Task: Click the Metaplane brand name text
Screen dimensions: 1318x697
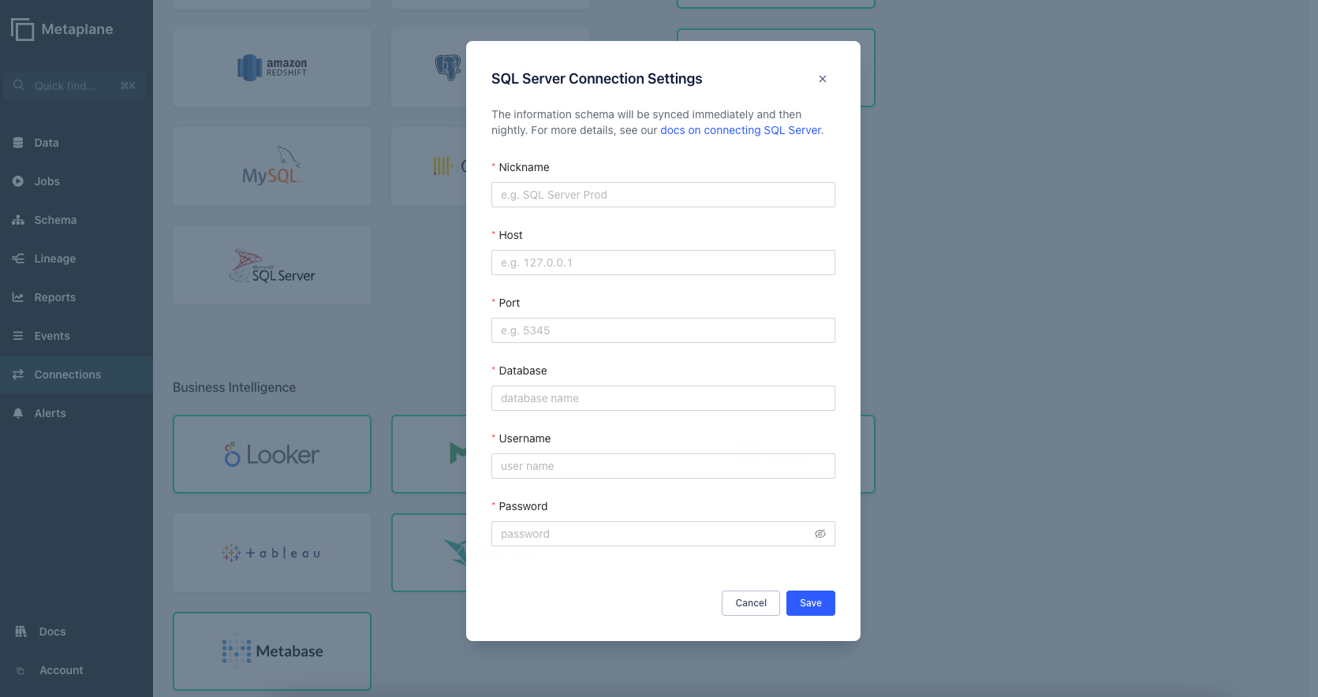Action: click(77, 29)
